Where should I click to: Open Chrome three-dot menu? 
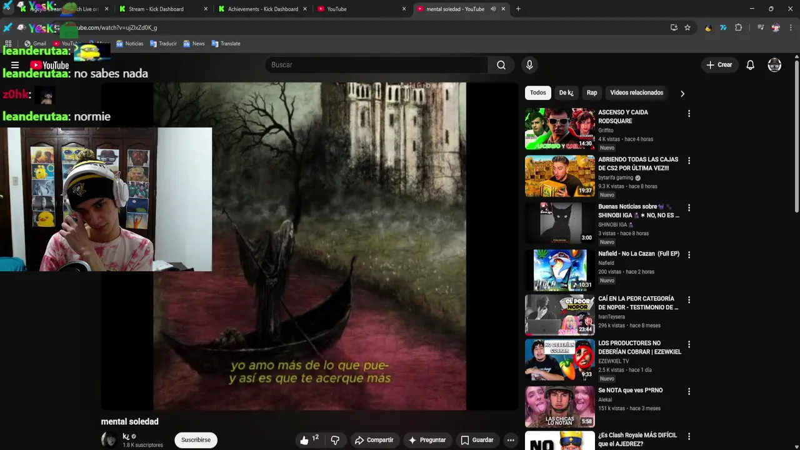click(x=791, y=27)
